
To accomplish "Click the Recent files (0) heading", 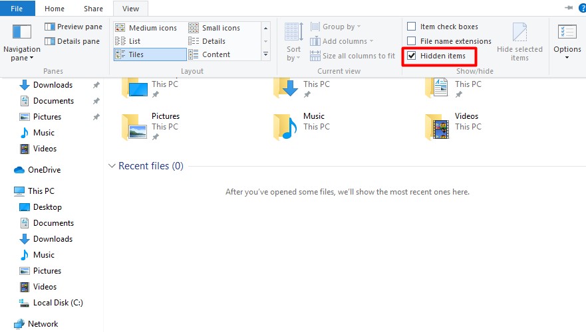I will 151,166.
